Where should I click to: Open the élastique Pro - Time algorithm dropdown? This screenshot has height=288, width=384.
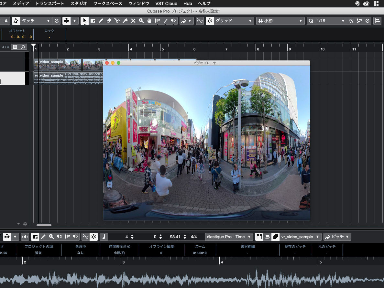point(229,237)
